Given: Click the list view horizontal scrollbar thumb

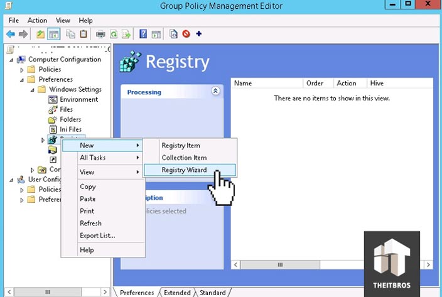Looking at the screenshot, I should 280,265.
